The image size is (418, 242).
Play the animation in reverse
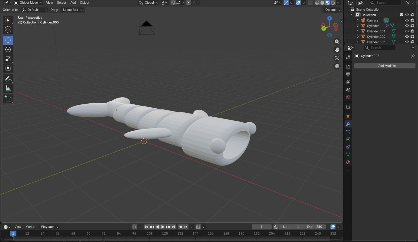pos(157,227)
